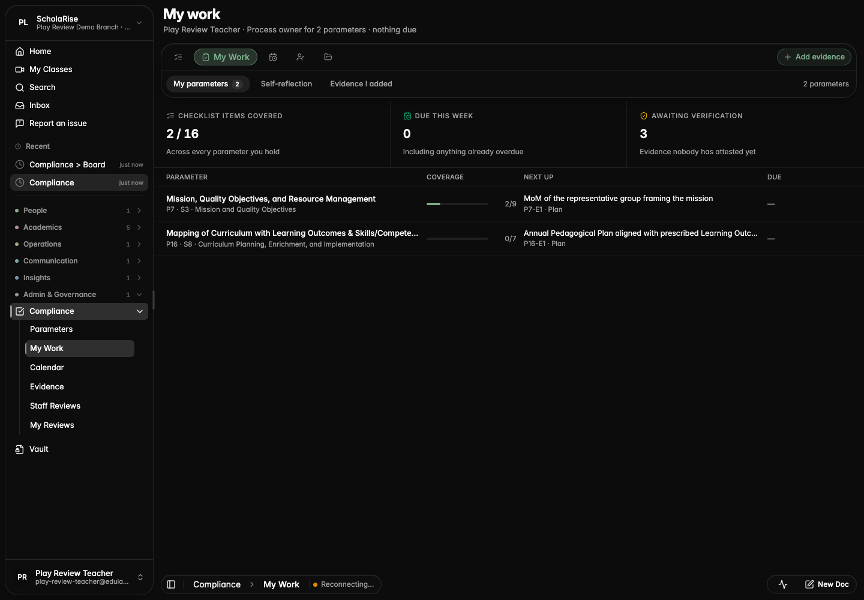Click Compliance in the bottom breadcrumb
Viewport: 864px width, 600px height.
(x=217, y=584)
